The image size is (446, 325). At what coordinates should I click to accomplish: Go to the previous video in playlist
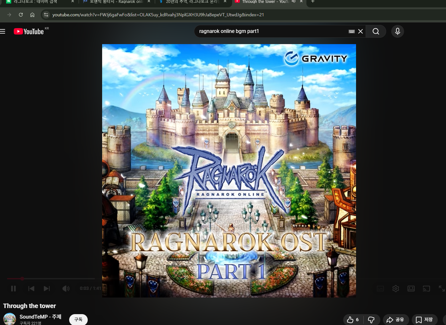tap(31, 289)
